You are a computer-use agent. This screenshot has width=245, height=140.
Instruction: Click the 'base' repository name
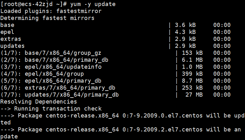(x=7, y=25)
